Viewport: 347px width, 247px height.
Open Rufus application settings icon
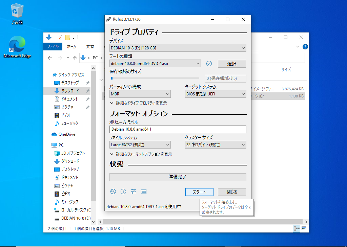point(134,192)
